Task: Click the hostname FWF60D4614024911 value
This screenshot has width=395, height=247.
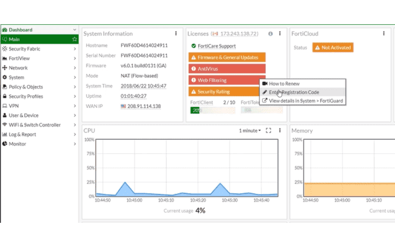Action: pos(144,45)
